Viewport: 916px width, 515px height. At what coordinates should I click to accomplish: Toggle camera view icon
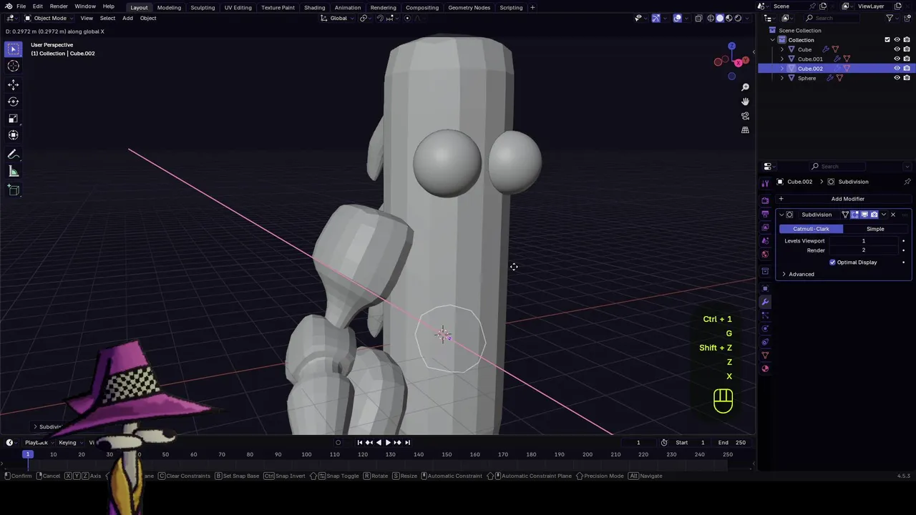coord(745,116)
